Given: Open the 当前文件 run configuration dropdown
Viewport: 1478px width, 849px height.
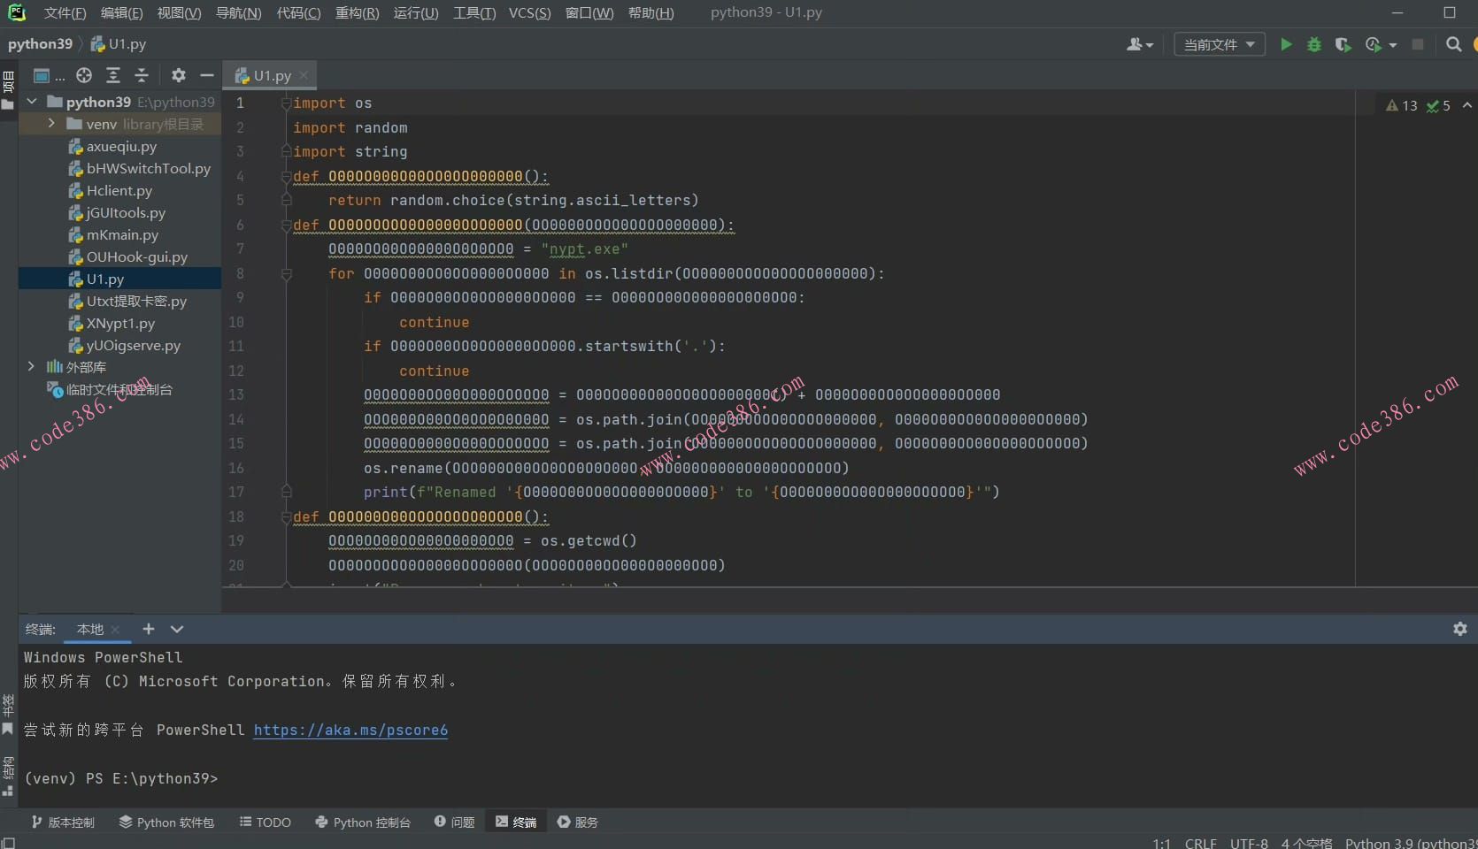Looking at the screenshot, I should (x=1219, y=44).
